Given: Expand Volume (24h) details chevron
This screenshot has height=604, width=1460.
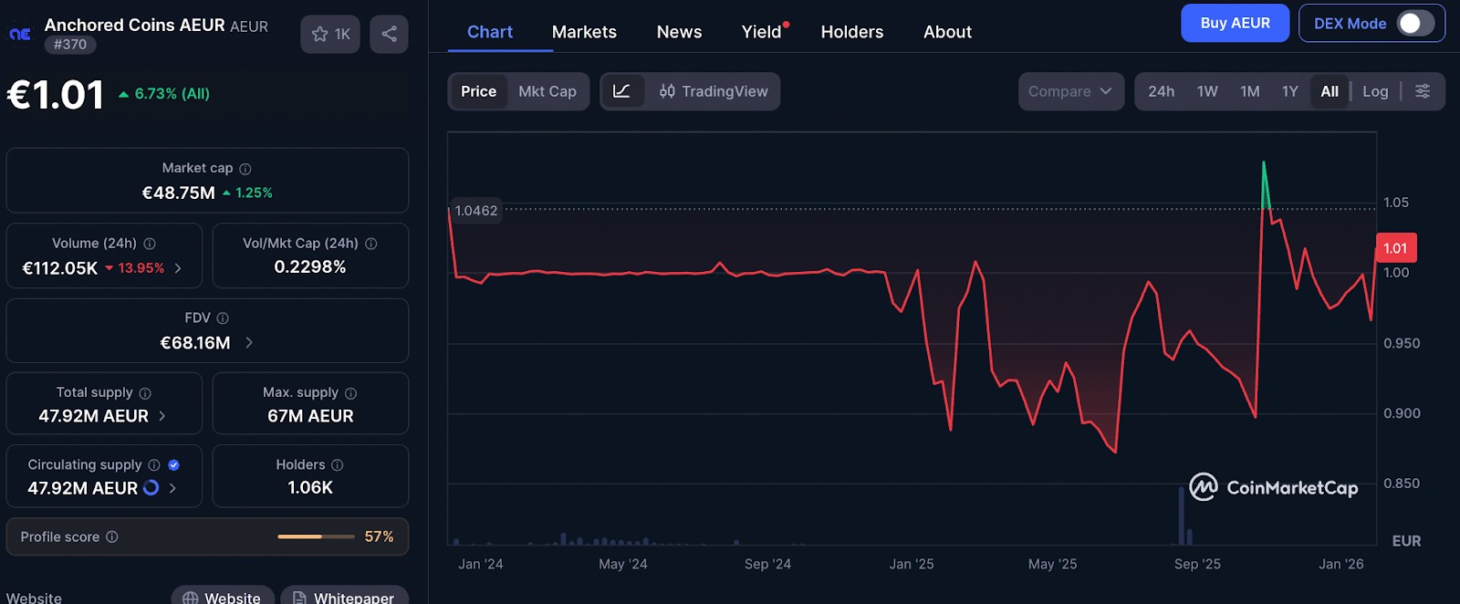Looking at the screenshot, I should 178,268.
